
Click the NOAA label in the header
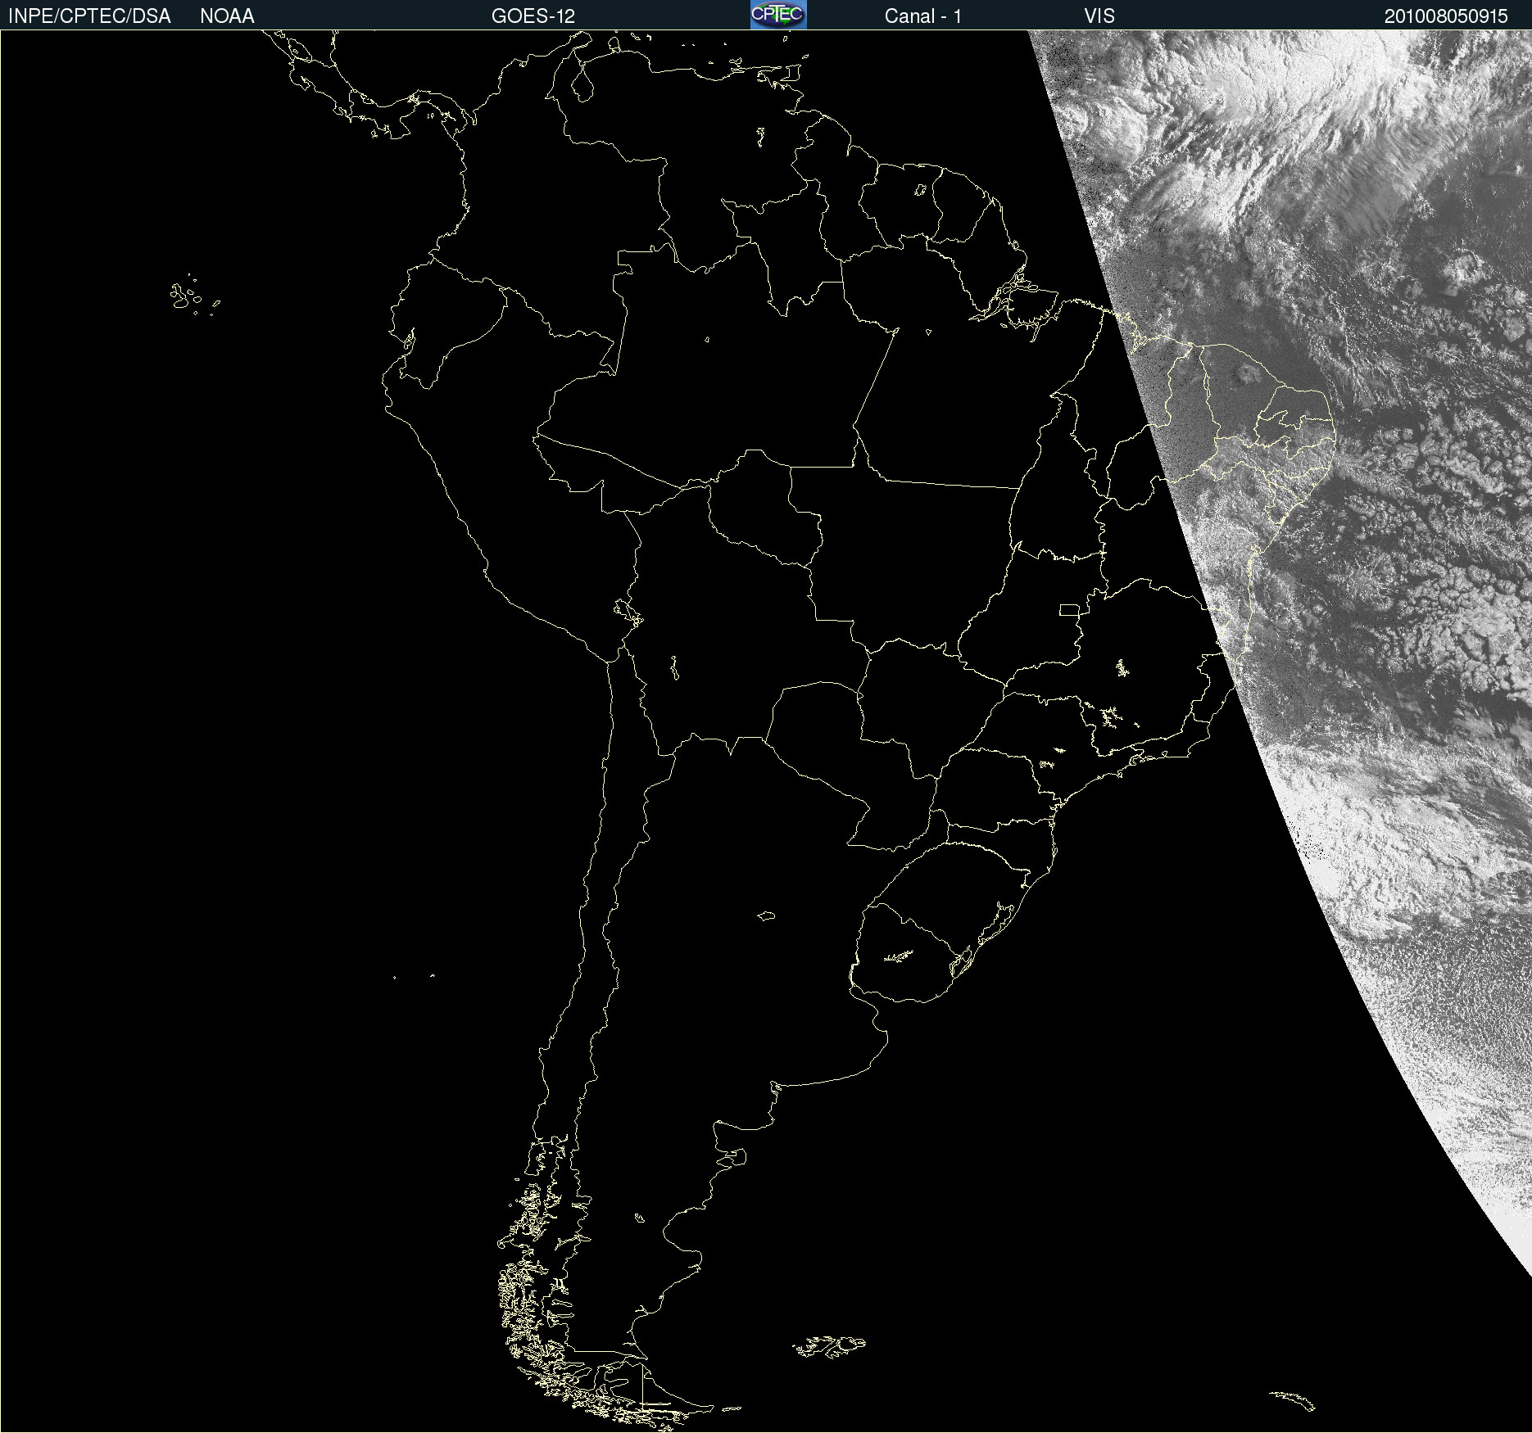click(227, 16)
